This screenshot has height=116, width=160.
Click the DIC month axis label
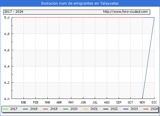tap(154, 102)
